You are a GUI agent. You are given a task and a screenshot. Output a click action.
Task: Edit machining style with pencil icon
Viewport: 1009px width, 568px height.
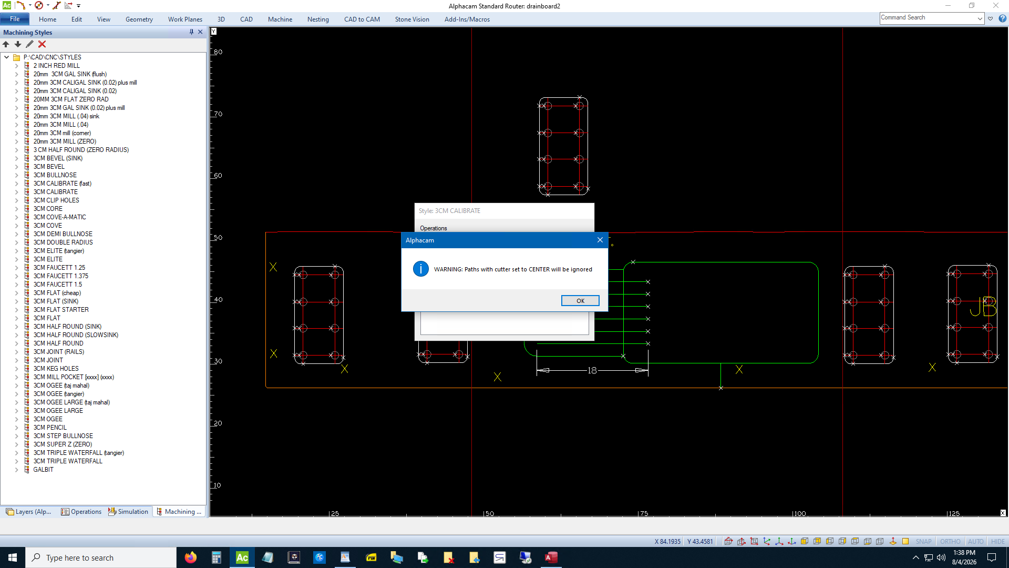tap(29, 44)
